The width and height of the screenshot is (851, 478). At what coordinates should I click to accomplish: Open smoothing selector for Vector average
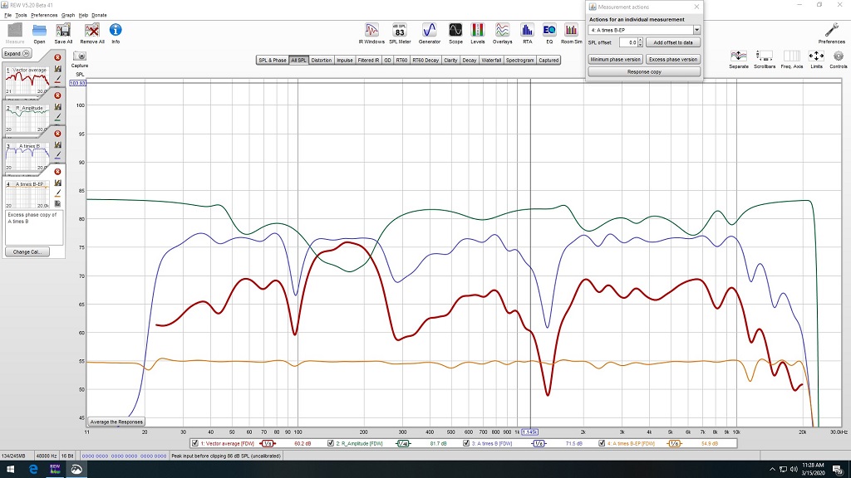coord(268,443)
